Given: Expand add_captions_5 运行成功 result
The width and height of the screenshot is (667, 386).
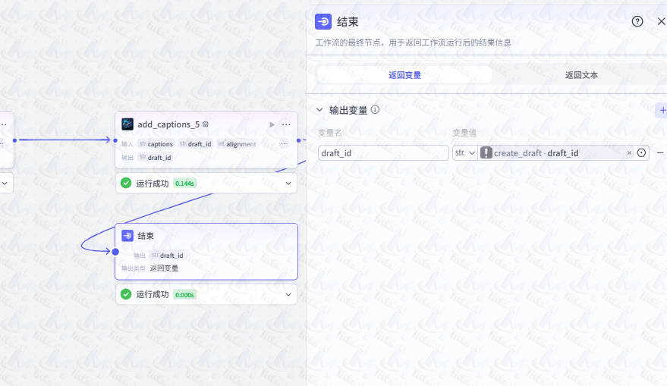Looking at the screenshot, I should click(288, 184).
